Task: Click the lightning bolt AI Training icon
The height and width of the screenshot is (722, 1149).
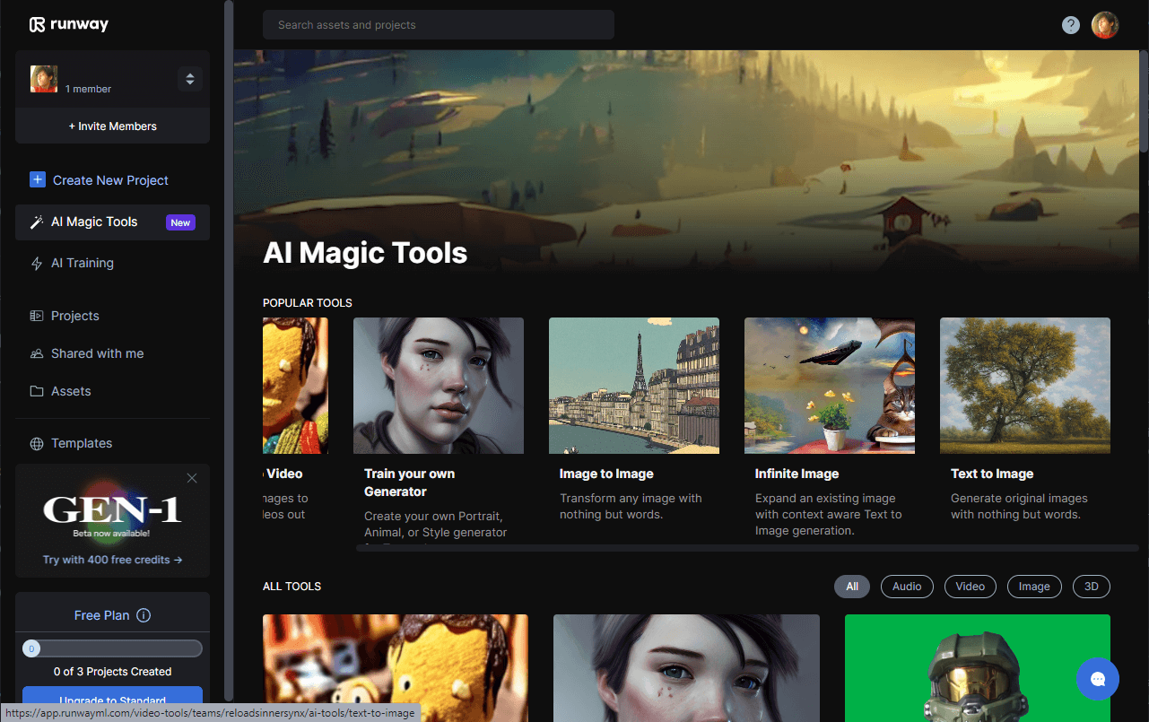Action: pos(37,264)
